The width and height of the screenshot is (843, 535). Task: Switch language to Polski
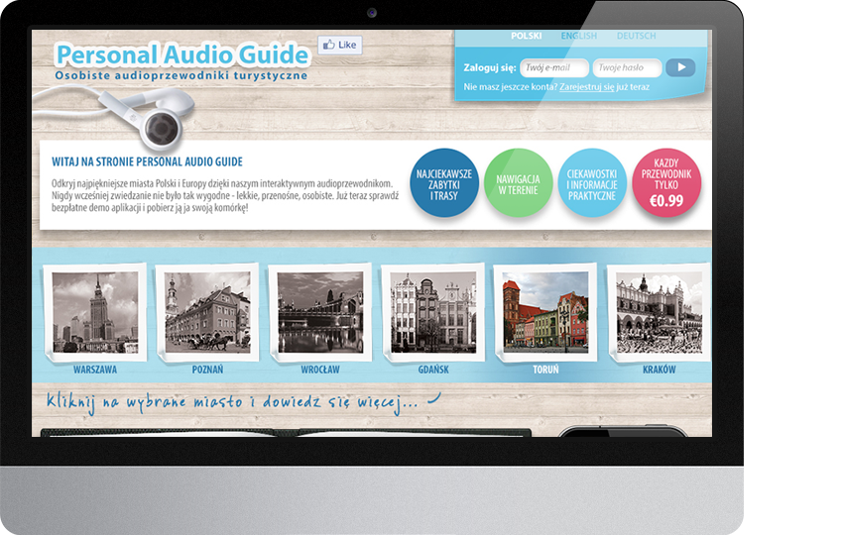coord(526,37)
